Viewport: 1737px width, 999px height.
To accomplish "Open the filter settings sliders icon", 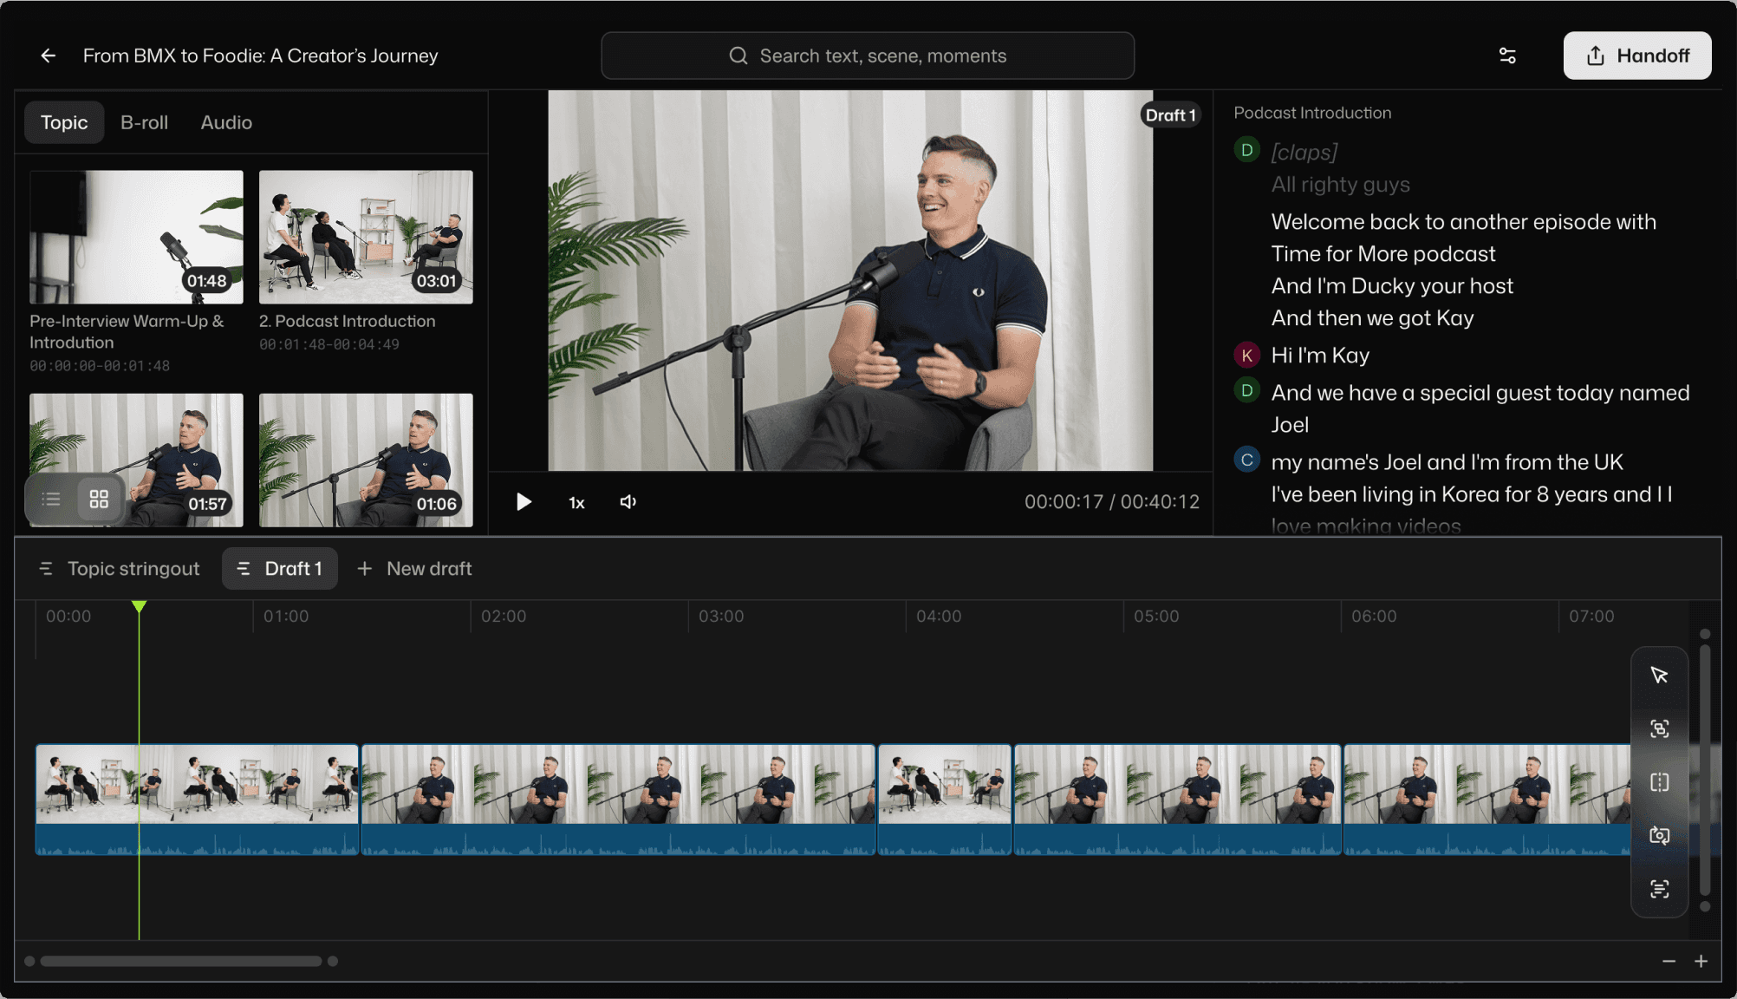I will point(1507,55).
